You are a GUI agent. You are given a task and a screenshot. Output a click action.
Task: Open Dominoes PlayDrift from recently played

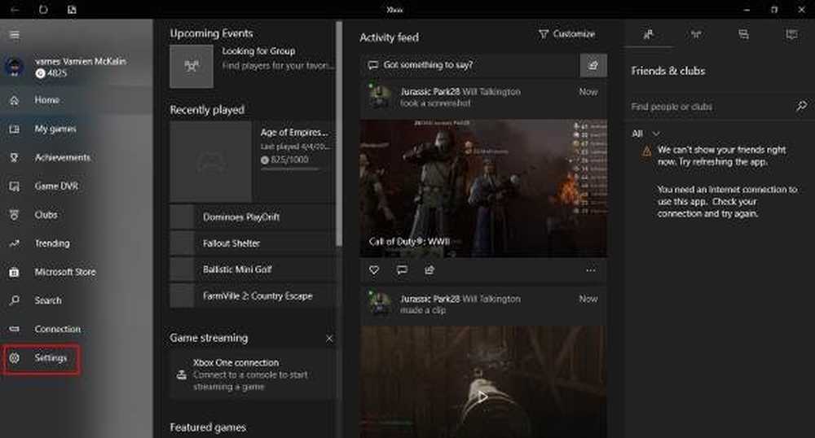[x=253, y=217]
